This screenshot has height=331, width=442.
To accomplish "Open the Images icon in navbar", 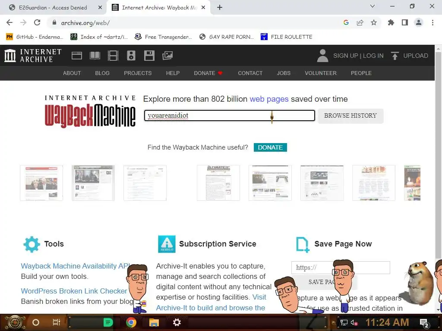I will pos(167,56).
